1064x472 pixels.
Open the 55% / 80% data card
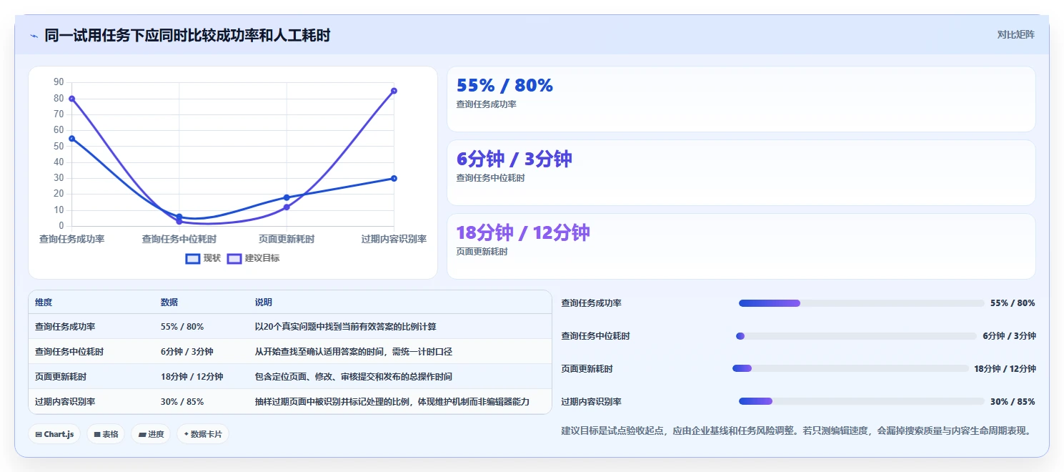(741, 99)
